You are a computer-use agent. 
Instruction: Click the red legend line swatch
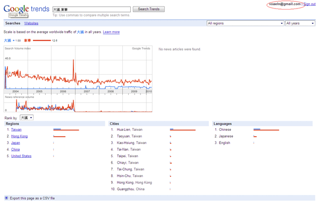41,40
